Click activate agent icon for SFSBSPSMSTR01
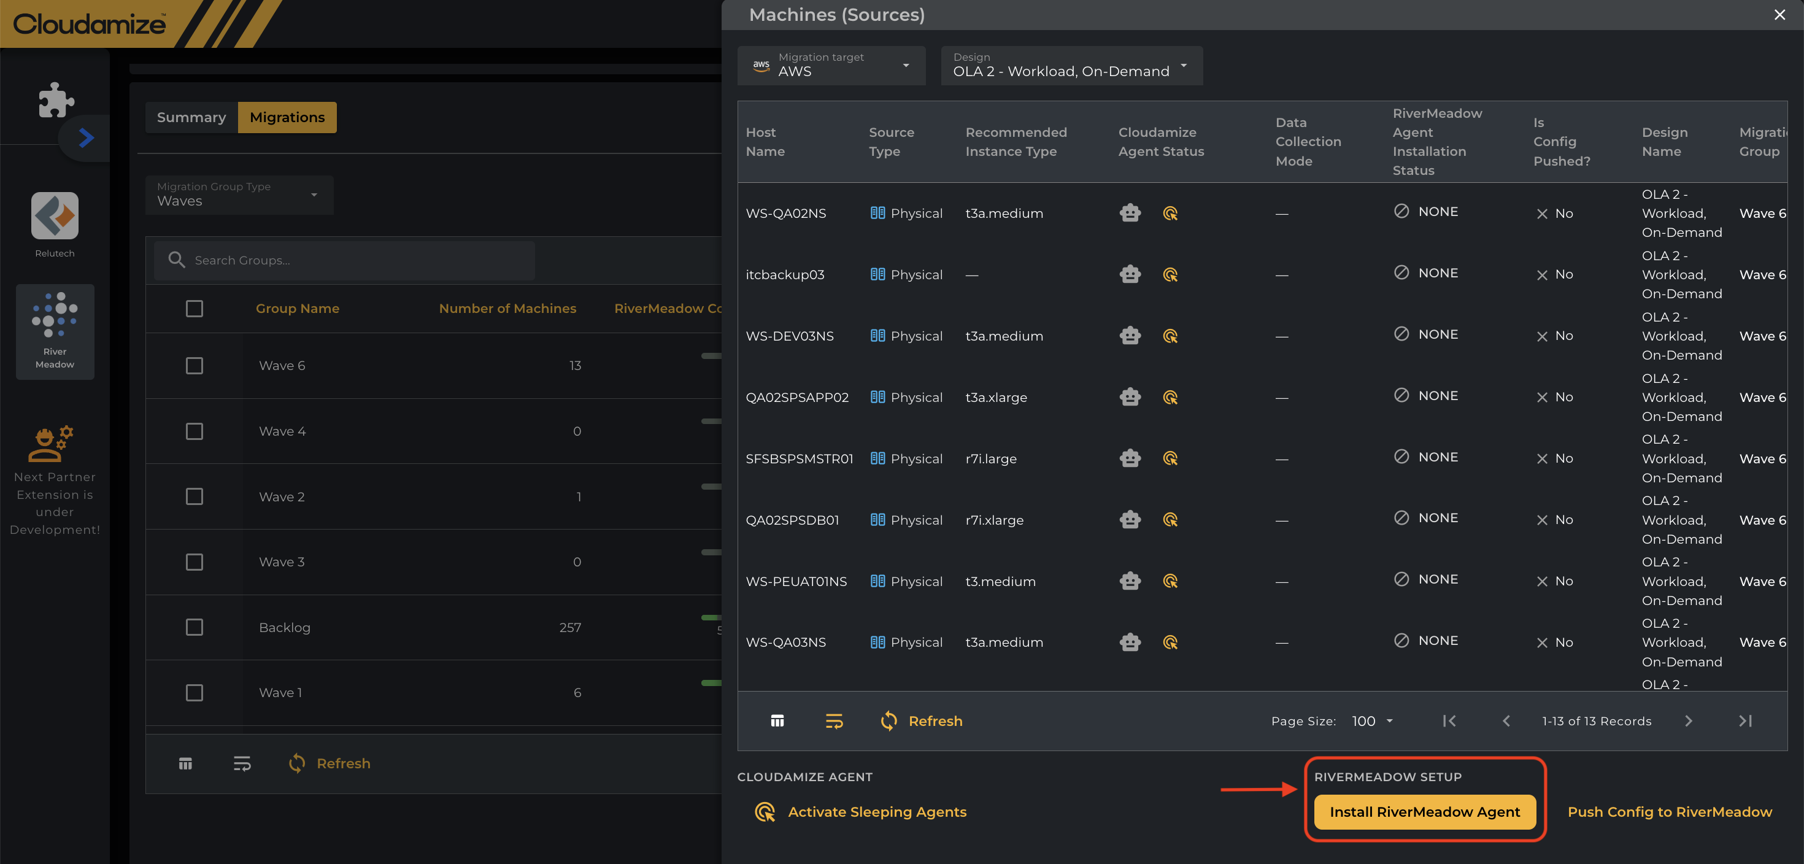The width and height of the screenshot is (1804, 864). click(1170, 458)
